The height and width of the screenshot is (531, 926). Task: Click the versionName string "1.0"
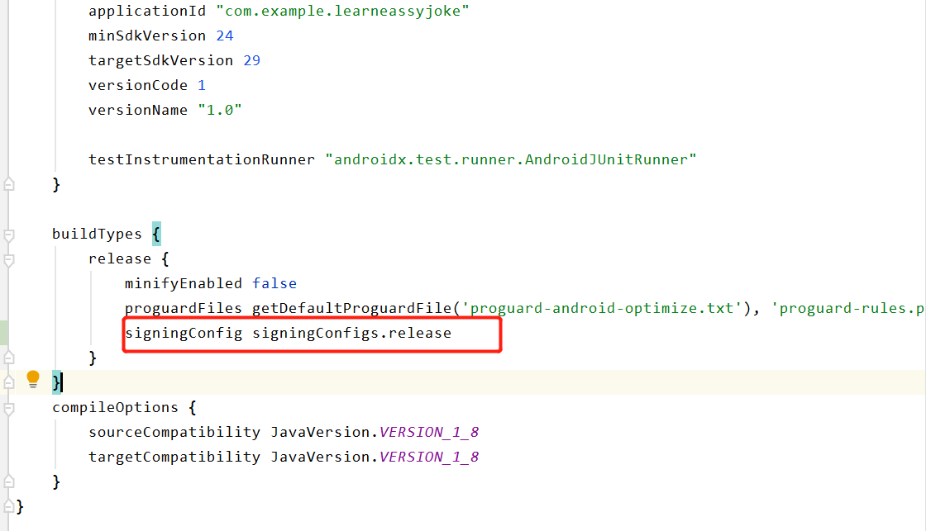point(221,110)
